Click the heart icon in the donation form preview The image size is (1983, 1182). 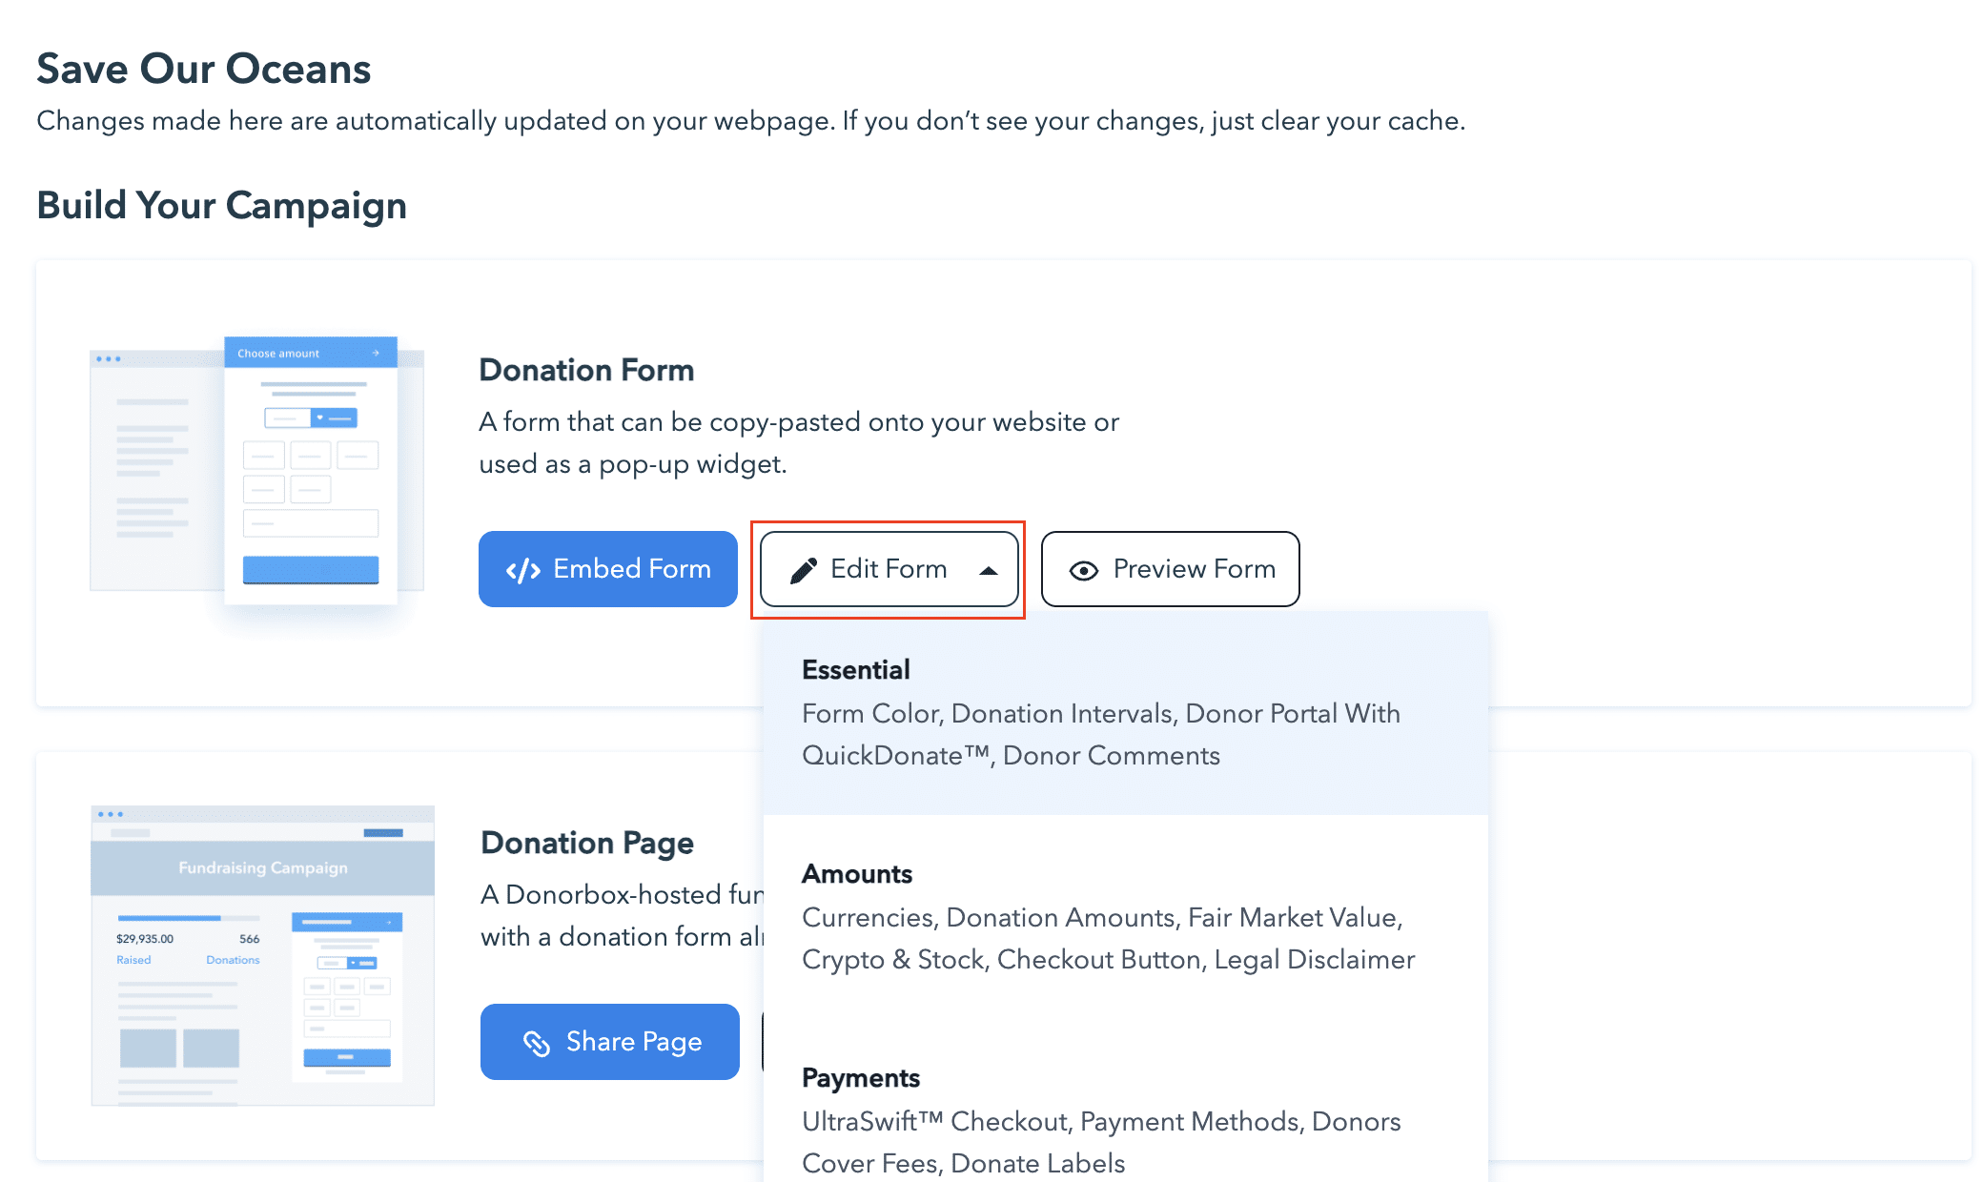(319, 418)
